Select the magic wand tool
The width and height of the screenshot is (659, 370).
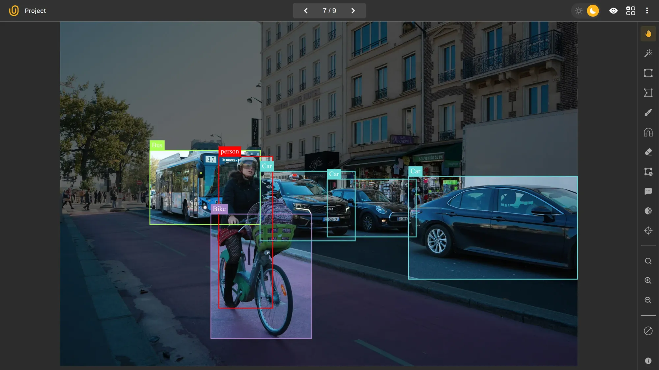coord(648,53)
